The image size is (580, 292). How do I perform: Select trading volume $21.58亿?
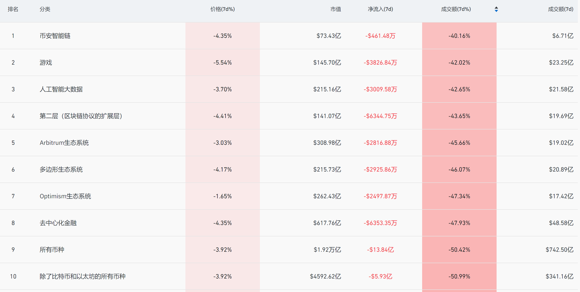click(x=561, y=89)
